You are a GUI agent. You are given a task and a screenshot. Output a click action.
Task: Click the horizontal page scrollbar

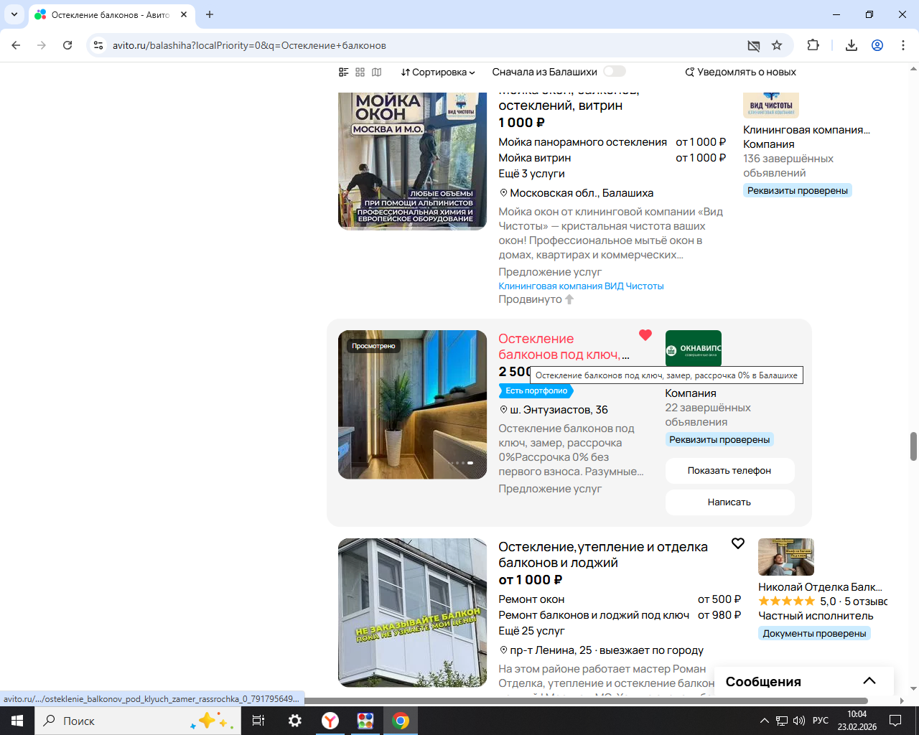586,701
